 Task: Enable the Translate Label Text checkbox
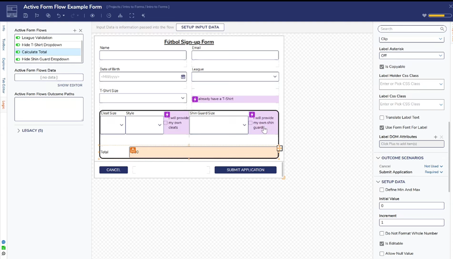(x=382, y=117)
